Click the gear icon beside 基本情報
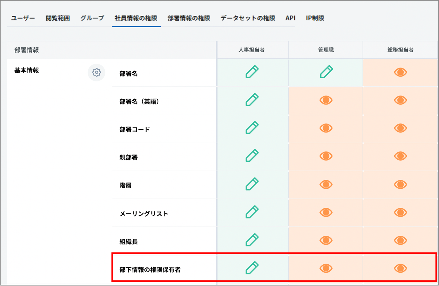 [x=96, y=72]
